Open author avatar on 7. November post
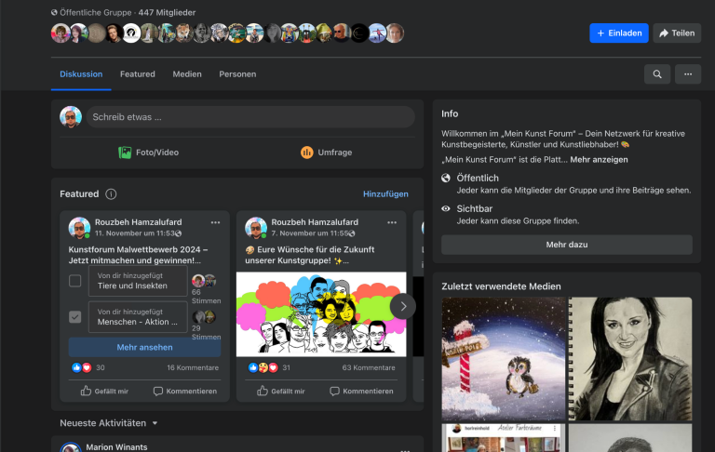The image size is (715, 452). (256, 228)
